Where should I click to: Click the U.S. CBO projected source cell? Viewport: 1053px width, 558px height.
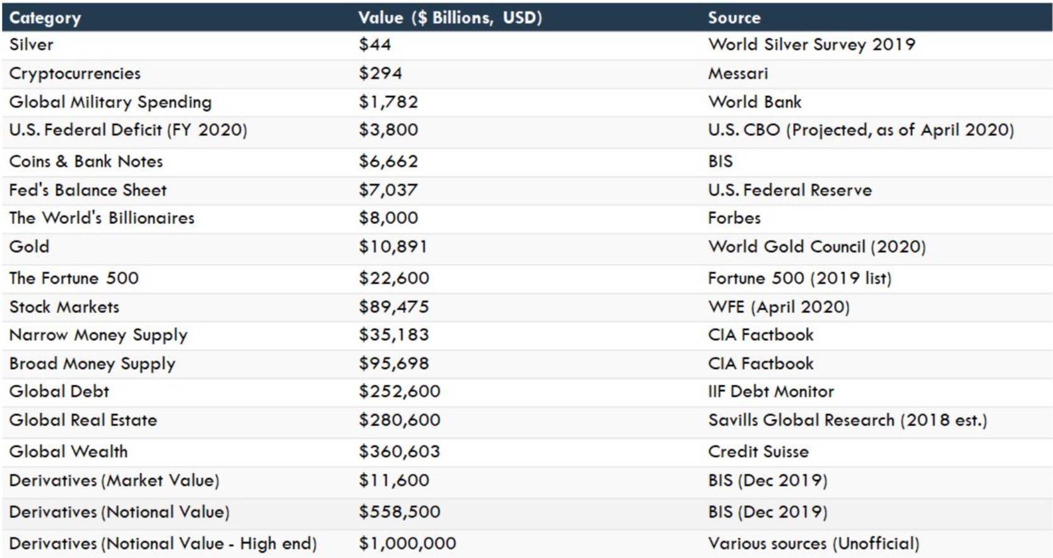tap(860, 130)
